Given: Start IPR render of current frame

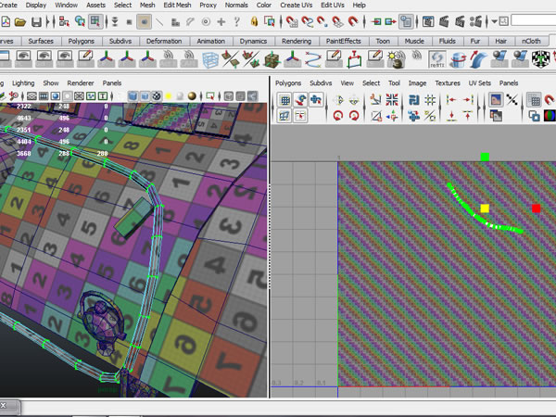Looking at the screenshot, I should pos(460,21).
